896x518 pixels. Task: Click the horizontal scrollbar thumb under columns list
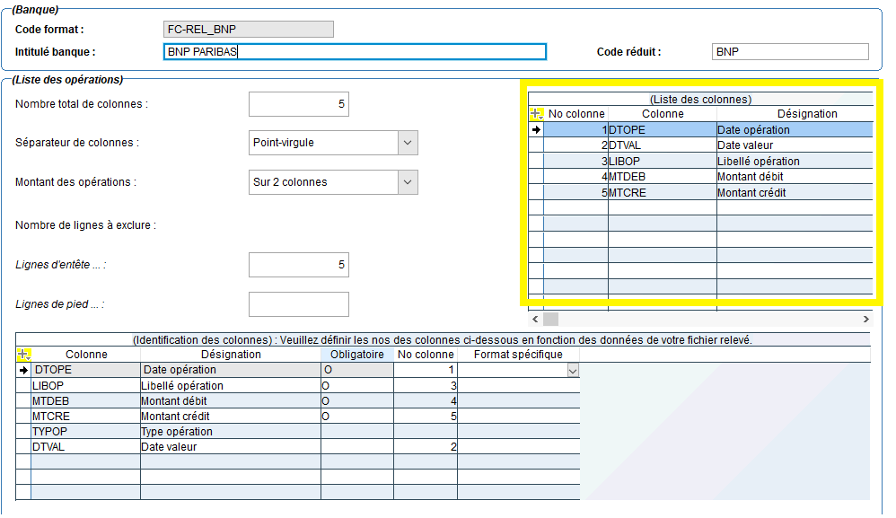point(550,320)
